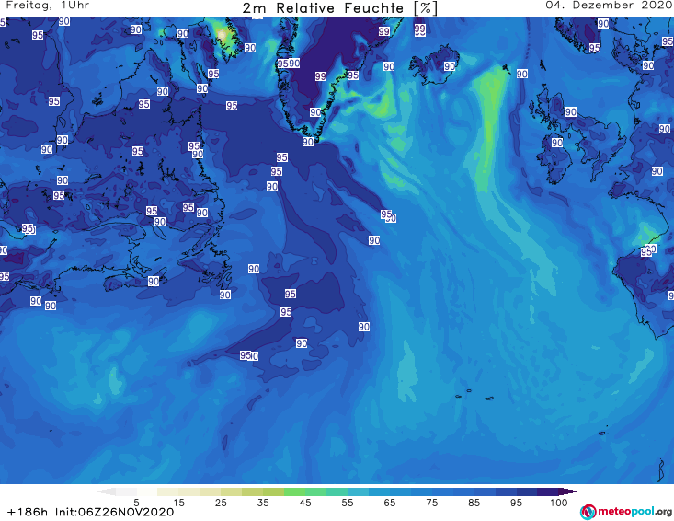Click the date "04. Dezember 2020"
Image resolution: width=674 pixels, height=521 pixels.
[x=608, y=6]
